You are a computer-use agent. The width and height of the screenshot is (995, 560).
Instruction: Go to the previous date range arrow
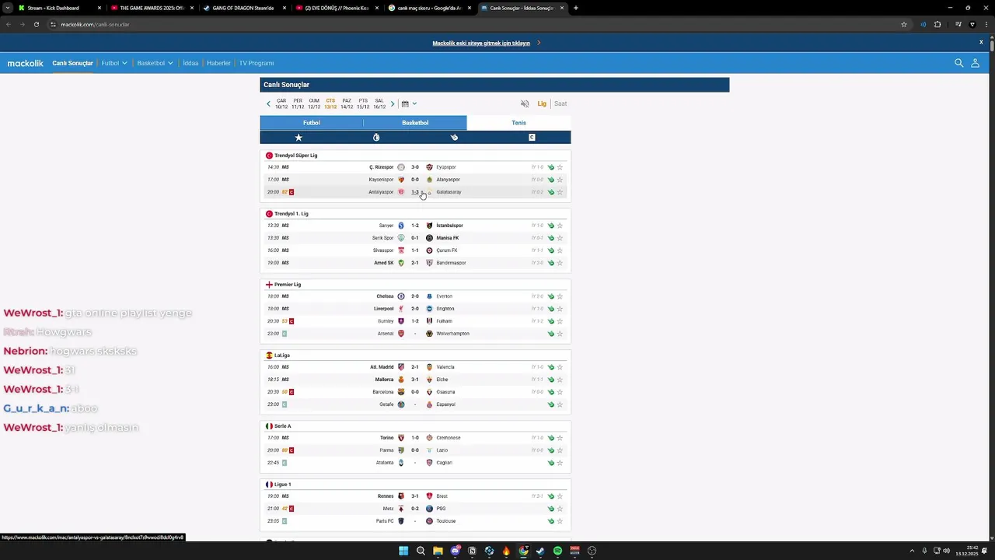coord(268,103)
